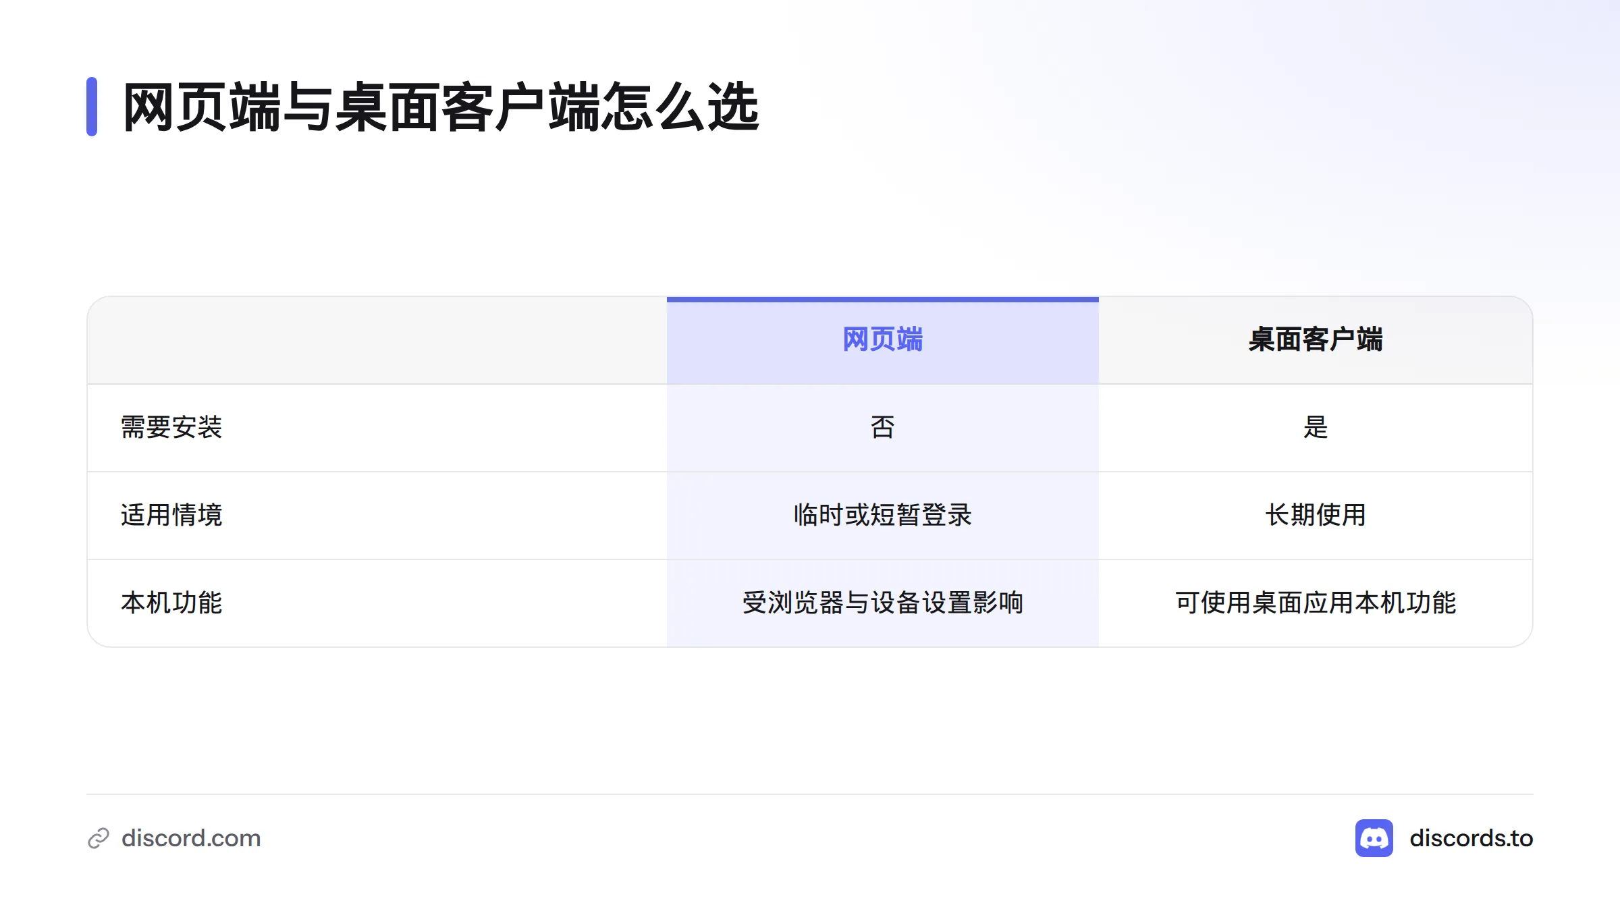
Task: Click the Discord logo icon beside discords.to
Action: 1374,838
